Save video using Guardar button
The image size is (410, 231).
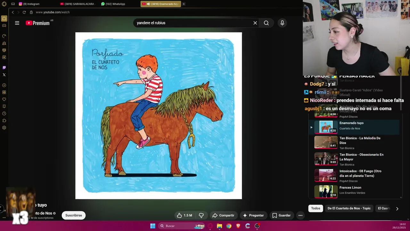coord(282,215)
